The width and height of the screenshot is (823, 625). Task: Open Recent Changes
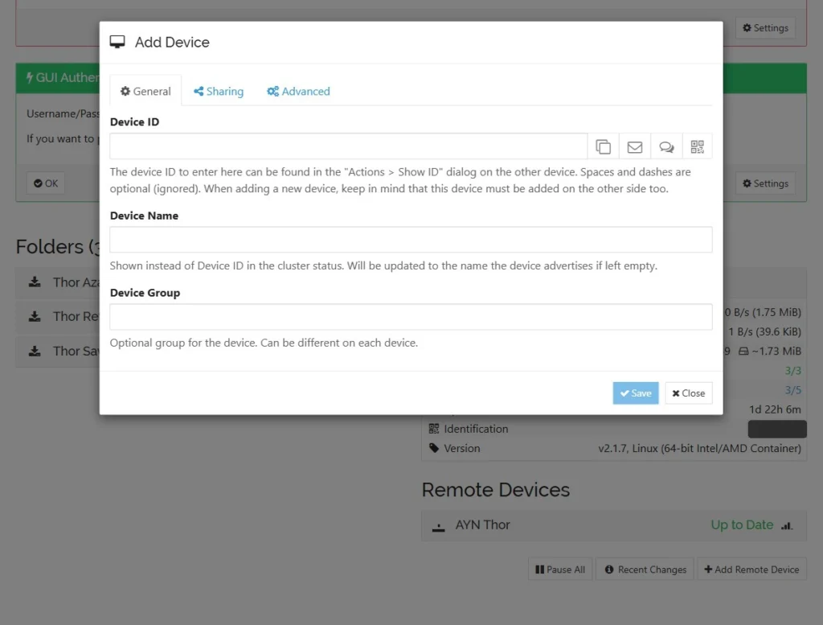point(645,569)
